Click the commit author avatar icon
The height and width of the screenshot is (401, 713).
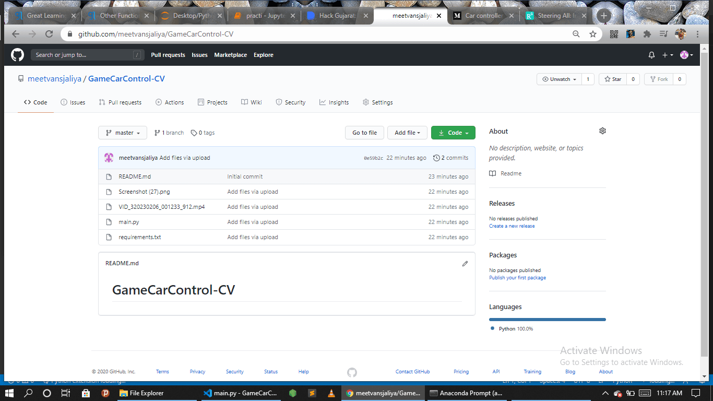[109, 158]
